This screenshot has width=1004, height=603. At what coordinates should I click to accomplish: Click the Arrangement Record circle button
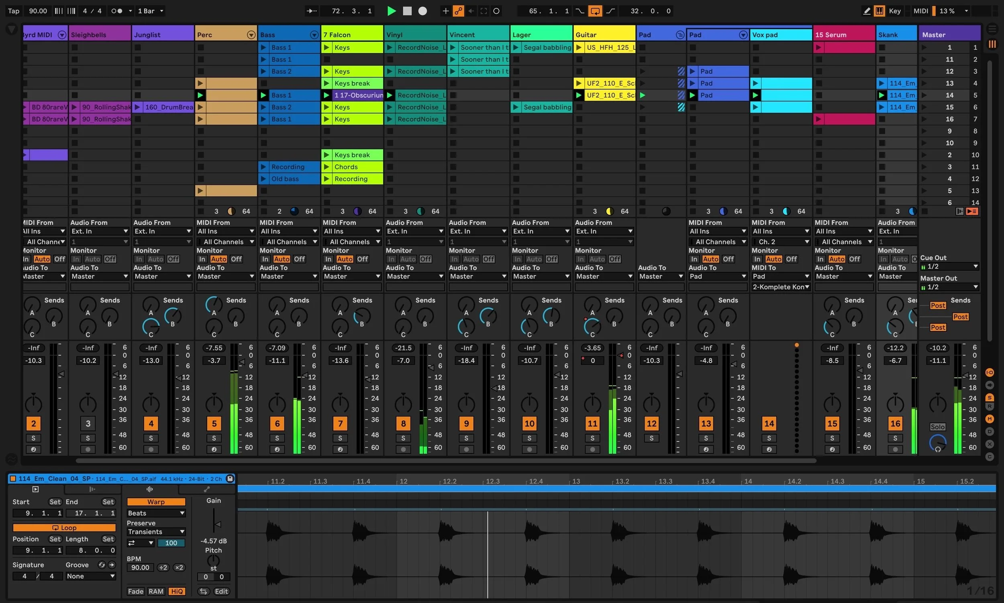422,11
